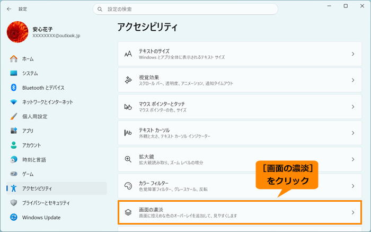Image resolution: width=371 pixels, height=232 pixels.
Task: Click the 視覚効果 sparkle icon
Action: click(x=128, y=80)
